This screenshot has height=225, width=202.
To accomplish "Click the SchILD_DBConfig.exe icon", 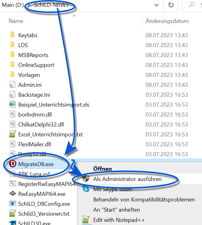I will coord(13,204).
